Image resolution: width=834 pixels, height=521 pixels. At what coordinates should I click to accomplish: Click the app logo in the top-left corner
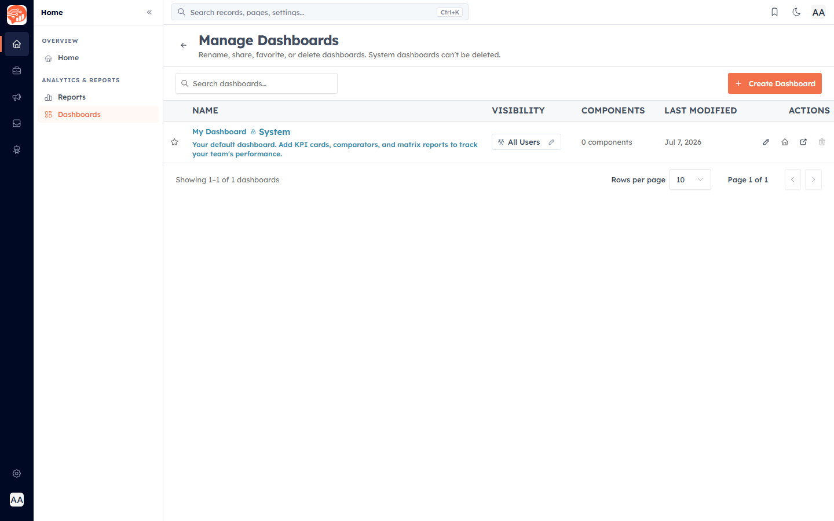click(x=17, y=15)
